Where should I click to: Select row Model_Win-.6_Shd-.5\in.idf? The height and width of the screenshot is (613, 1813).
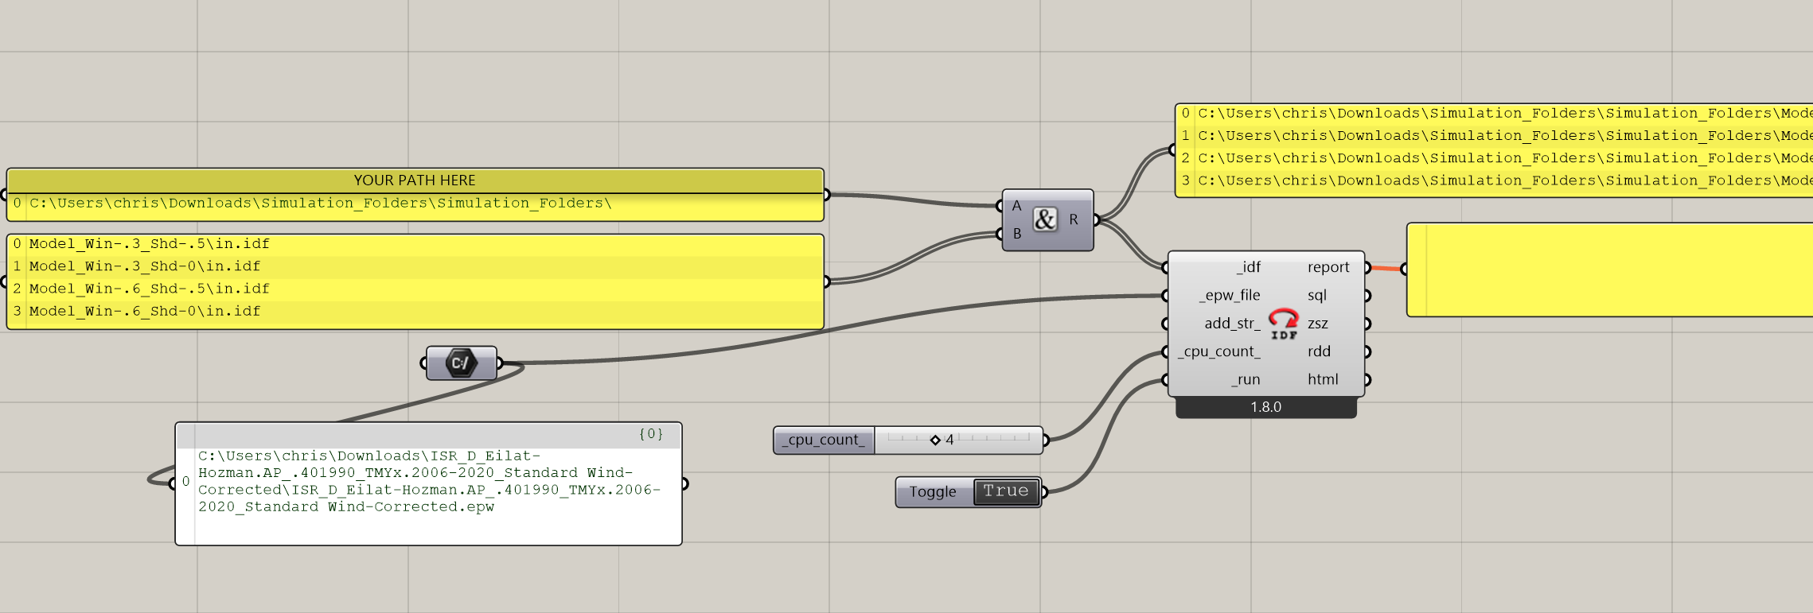(x=415, y=289)
